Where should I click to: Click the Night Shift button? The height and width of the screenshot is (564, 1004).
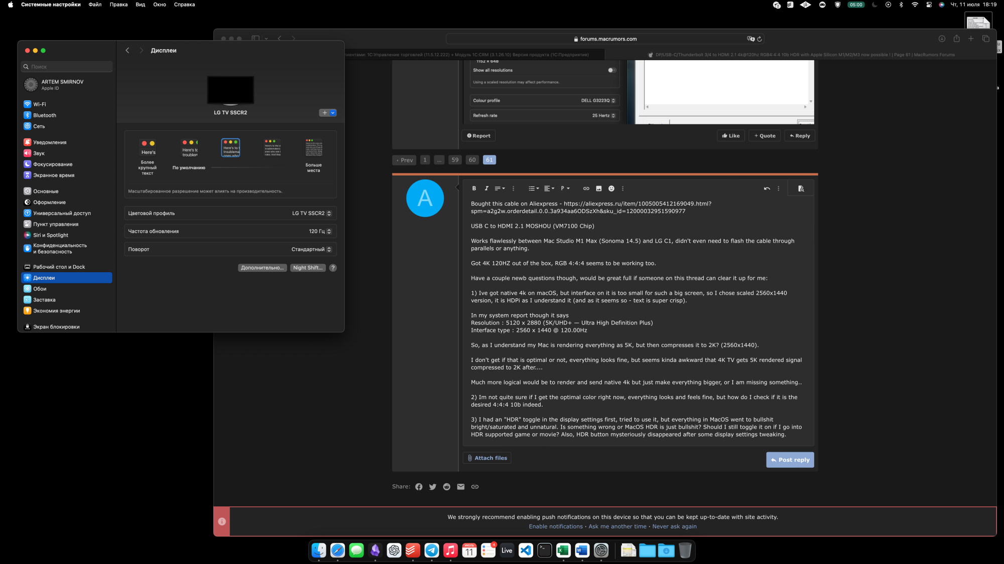click(307, 268)
